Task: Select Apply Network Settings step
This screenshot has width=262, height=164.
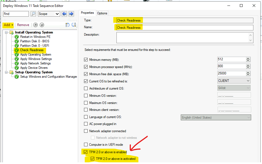Action: click(35, 63)
